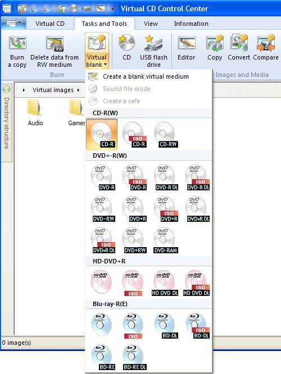Launch the Copy tool in Images and Media

[215, 48]
